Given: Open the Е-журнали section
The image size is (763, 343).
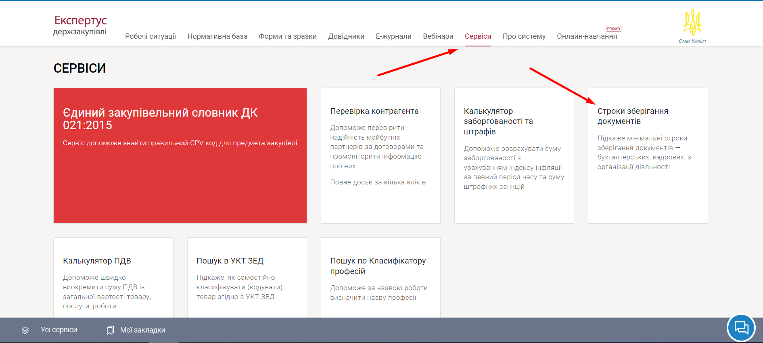Looking at the screenshot, I should coord(393,36).
